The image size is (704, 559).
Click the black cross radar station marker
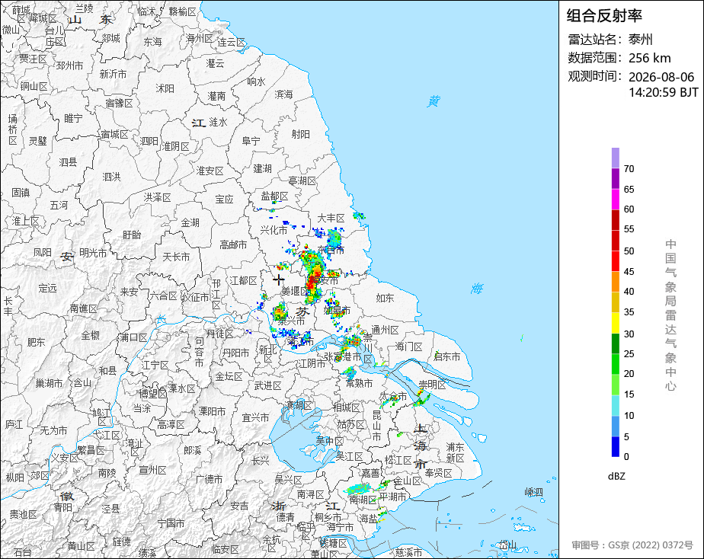tap(279, 279)
